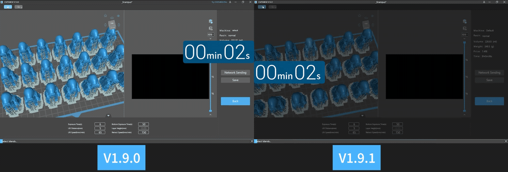Click the layers icon atop left layer slider
This screenshot has width=508, height=172.
click(211, 21)
